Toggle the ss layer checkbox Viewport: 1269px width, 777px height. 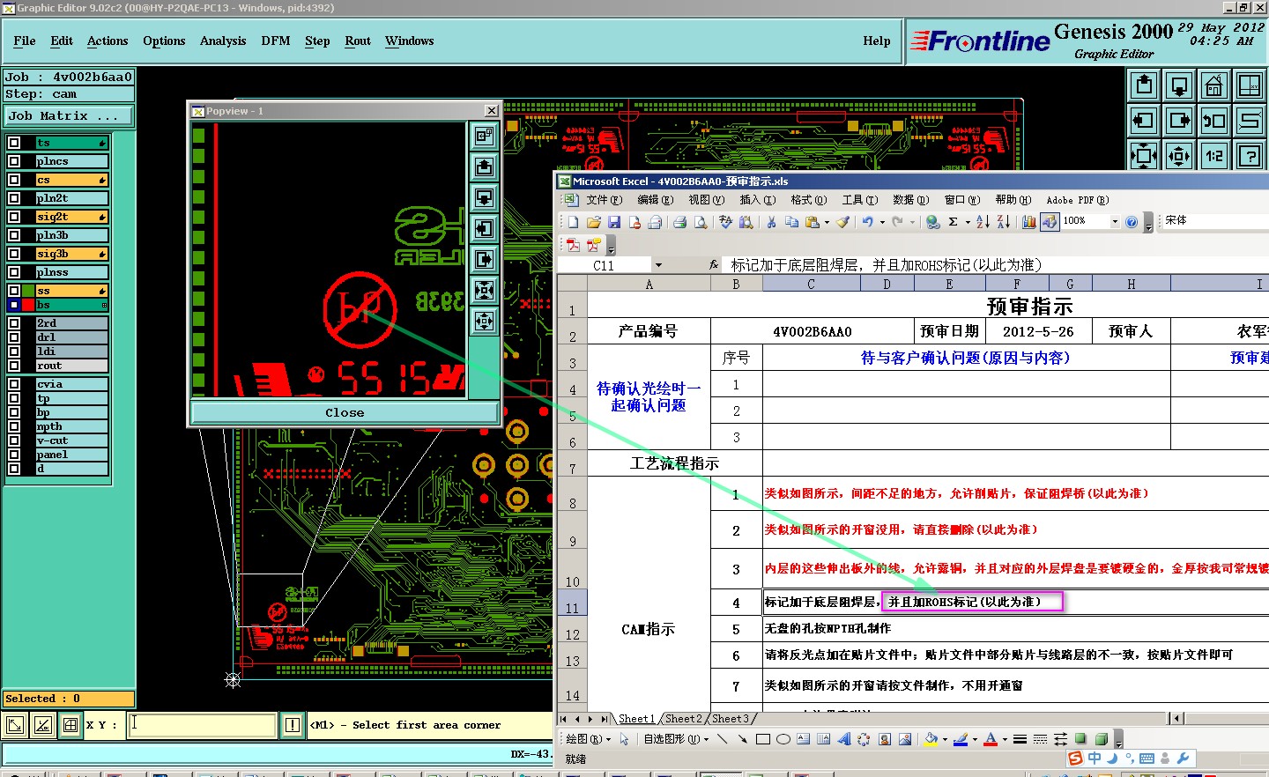point(14,291)
